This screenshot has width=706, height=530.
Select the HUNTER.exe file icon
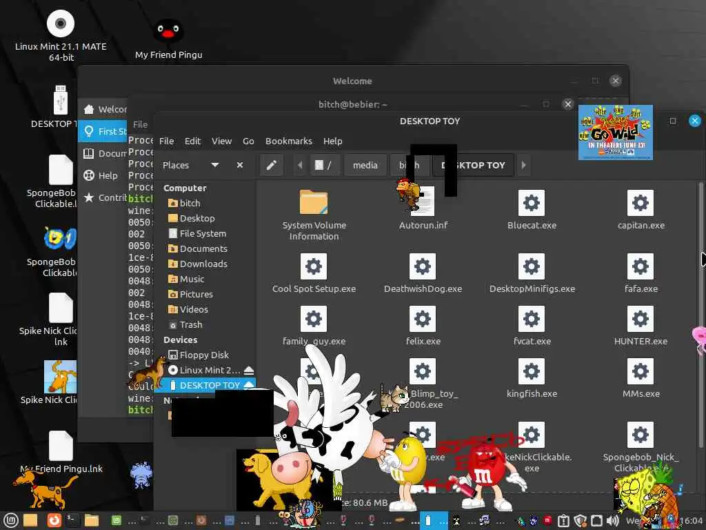click(x=641, y=319)
